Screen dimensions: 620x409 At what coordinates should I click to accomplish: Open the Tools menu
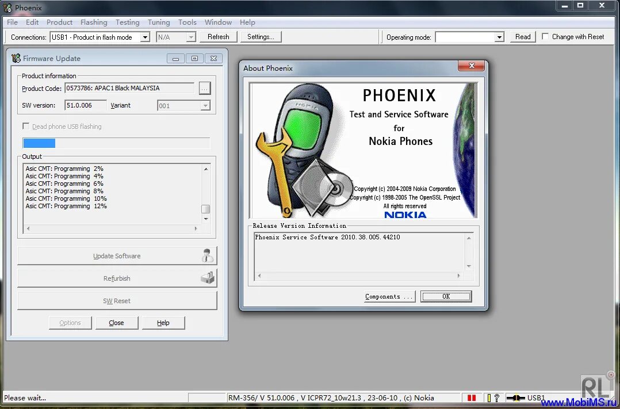tap(187, 22)
